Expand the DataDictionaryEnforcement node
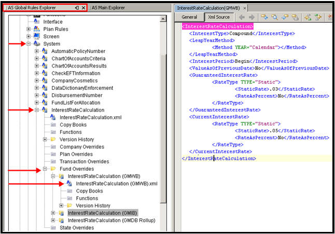335x234 pixels. pyautogui.click(x=36, y=88)
